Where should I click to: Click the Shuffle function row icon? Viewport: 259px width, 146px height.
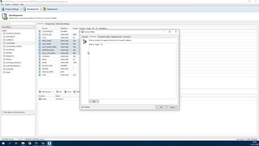pos(40,99)
